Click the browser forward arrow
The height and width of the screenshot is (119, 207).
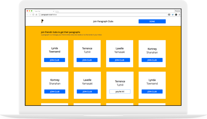[30, 15]
